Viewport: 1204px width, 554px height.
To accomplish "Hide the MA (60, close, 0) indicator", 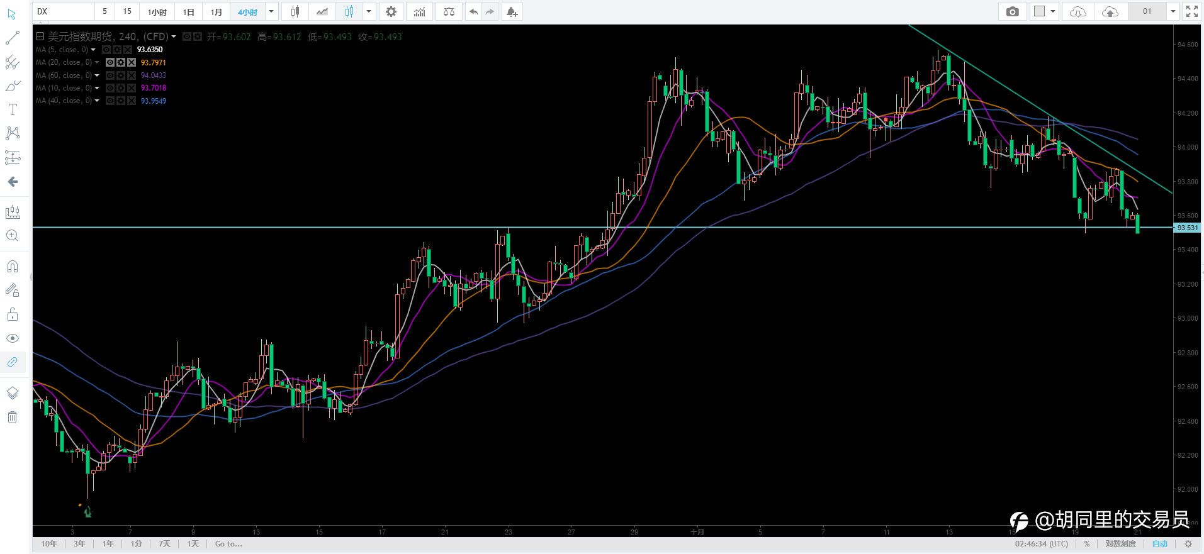I will click(110, 75).
